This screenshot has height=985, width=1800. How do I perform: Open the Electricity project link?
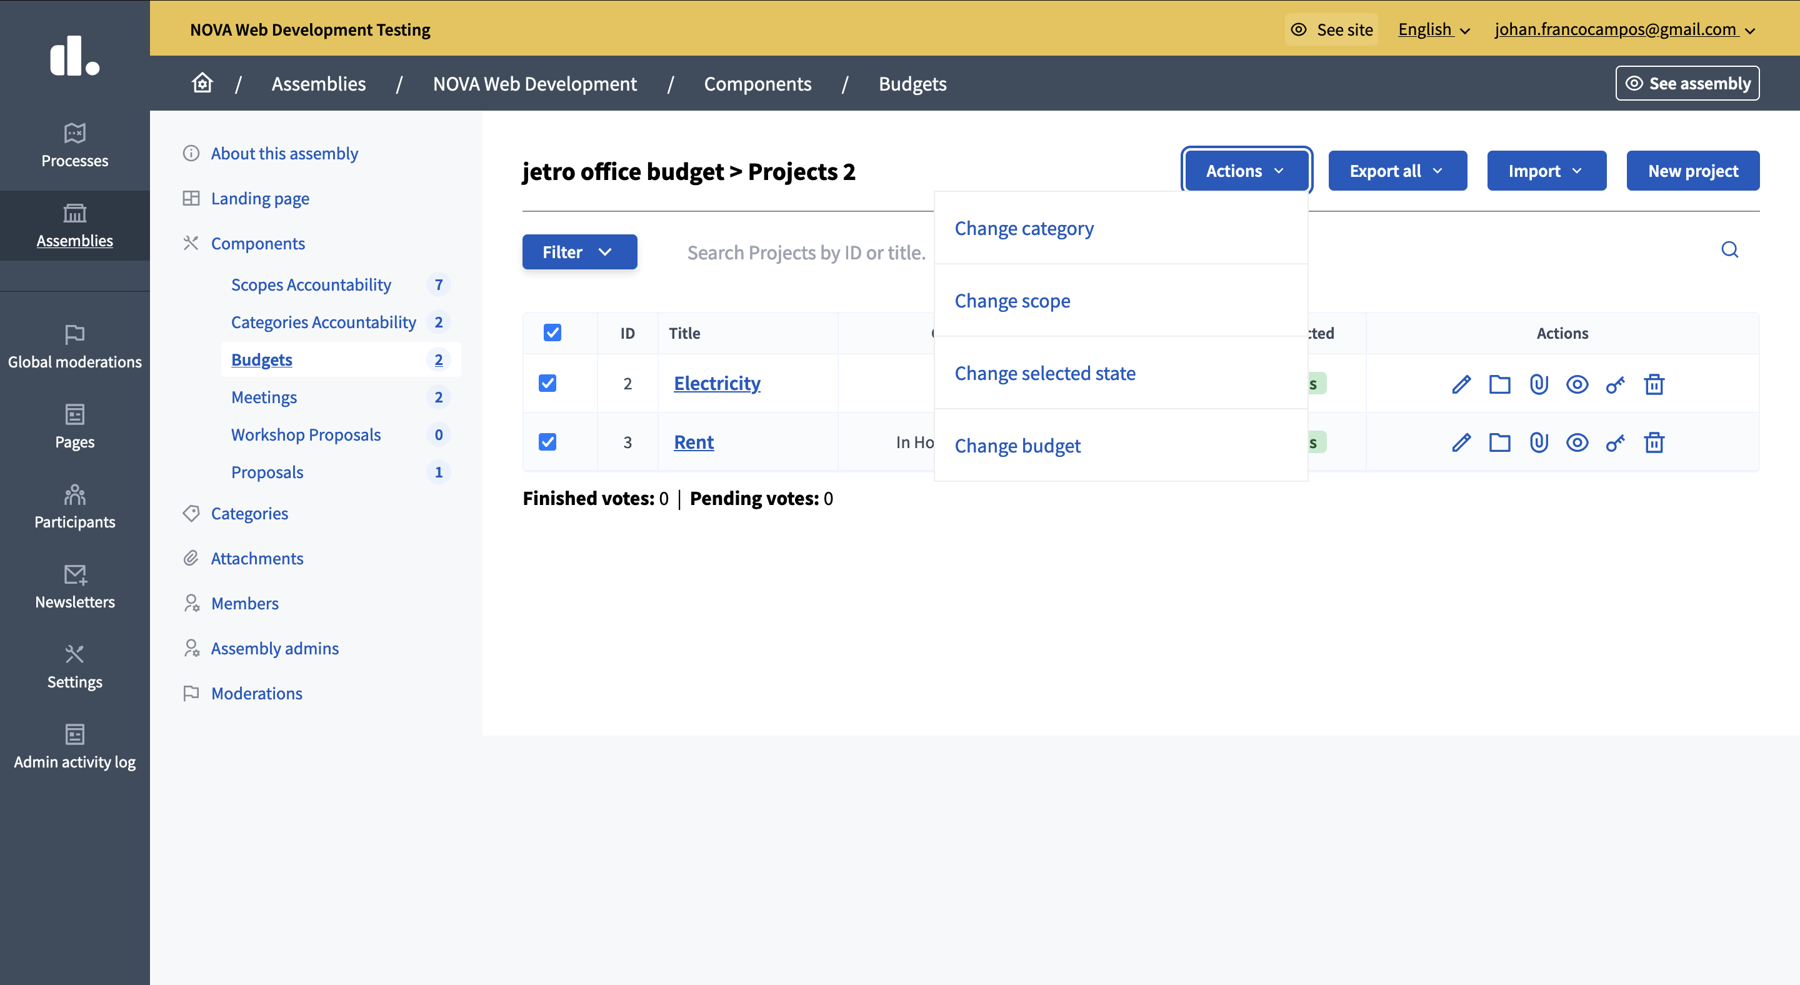pos(716,384)
